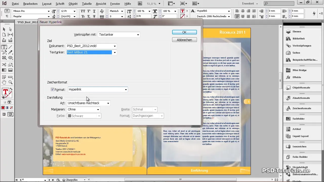Select the Direct Selection (white arrow) tool
324x182 pixels.
[10, 29]
